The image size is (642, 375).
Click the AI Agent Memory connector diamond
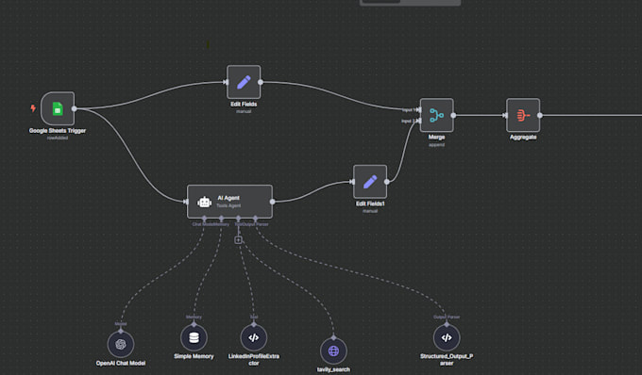pos(221,219)
